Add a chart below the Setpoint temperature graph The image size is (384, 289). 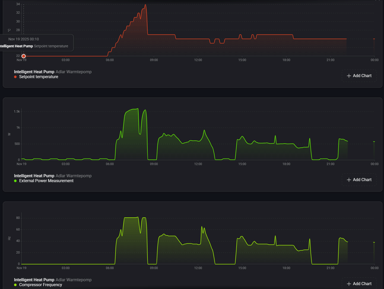pos(359,76)
